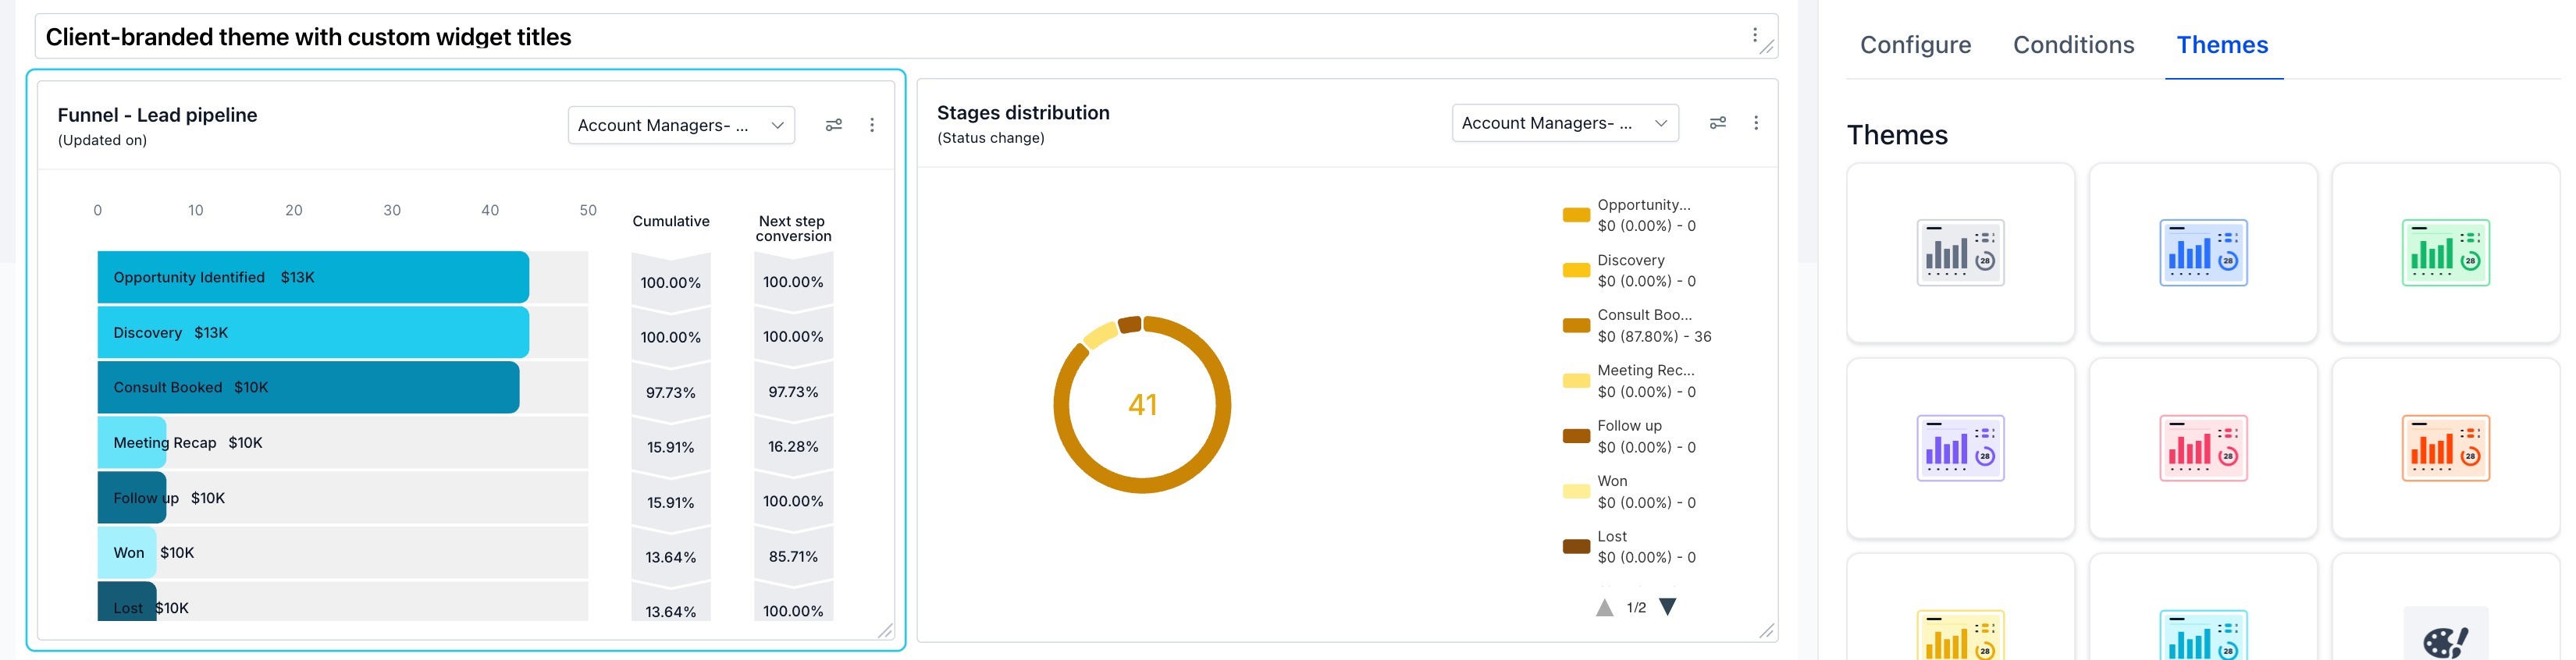Screen dimensions: 2576x660
Task: Switch to the Conditions tab
Action: pyautogui.click(x=2073, y=45)
